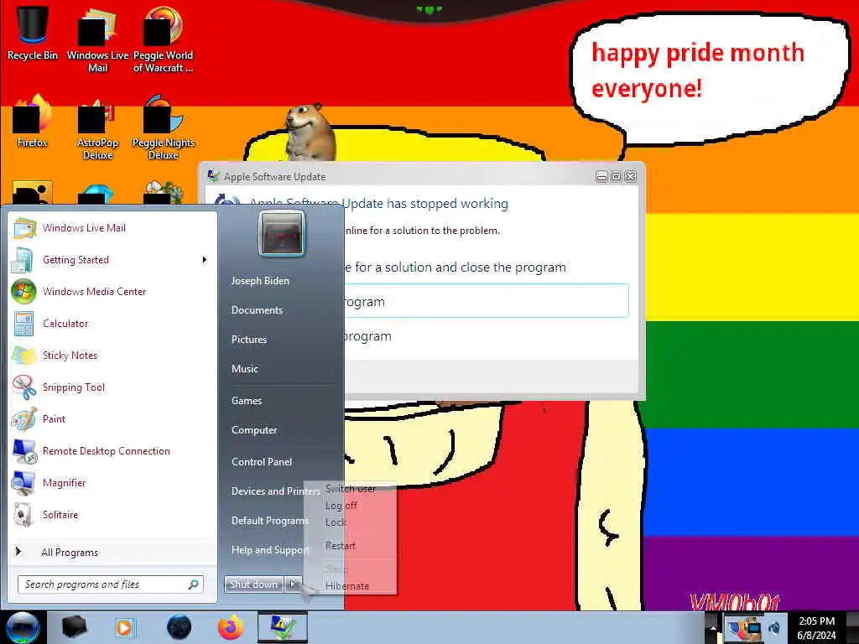Click user account picture in Start menu
Screen dimensions: 859x644
pos(282,235)
